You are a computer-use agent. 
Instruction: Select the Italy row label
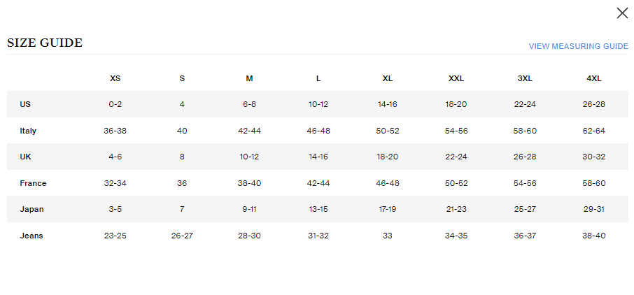click(x=28, y=131)
